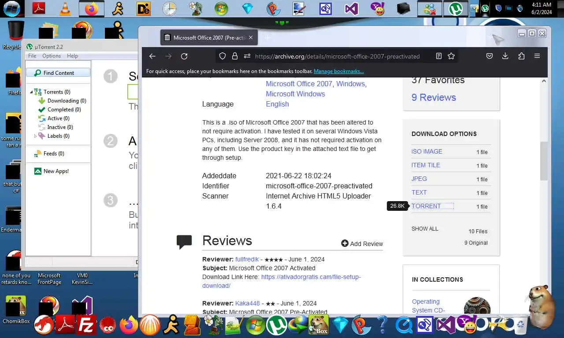Select Inactive (0) in uTorrent sidebar
564x338 pixels.
(56, 127)
